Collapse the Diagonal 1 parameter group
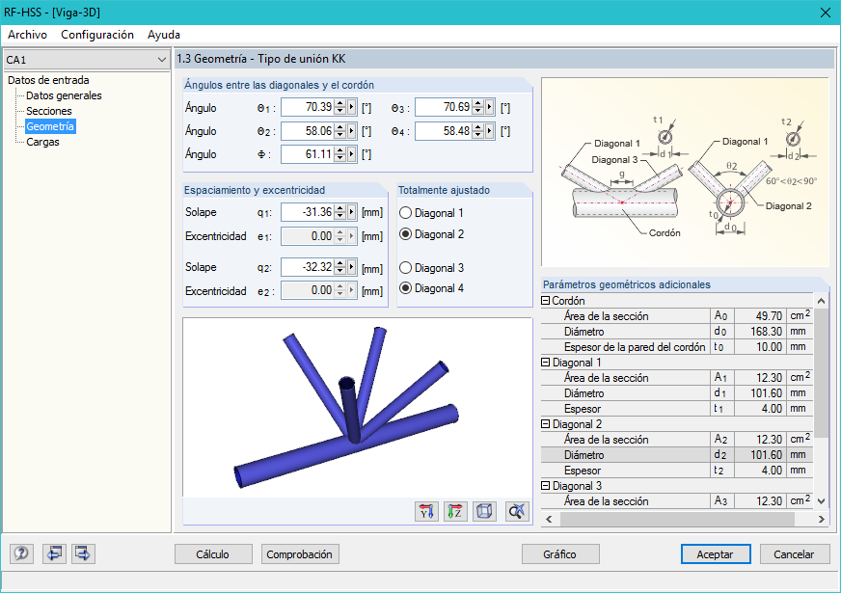841x593 pixels. [x=546, y=363]
